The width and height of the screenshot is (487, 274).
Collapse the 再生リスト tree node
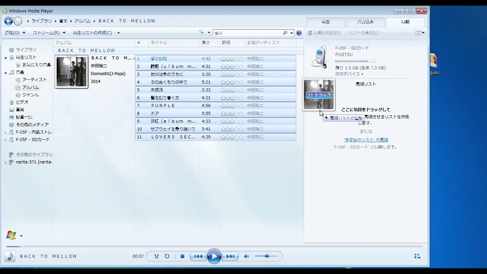pos(6,58)
